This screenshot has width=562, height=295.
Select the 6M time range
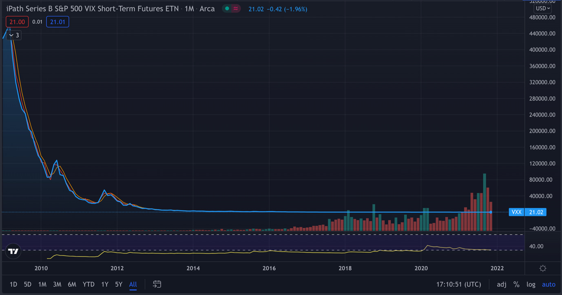[x=72, y=284]
